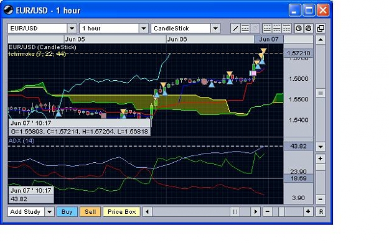
Task: Click the greyed-out erase line tool
Action: coord(255,29)
